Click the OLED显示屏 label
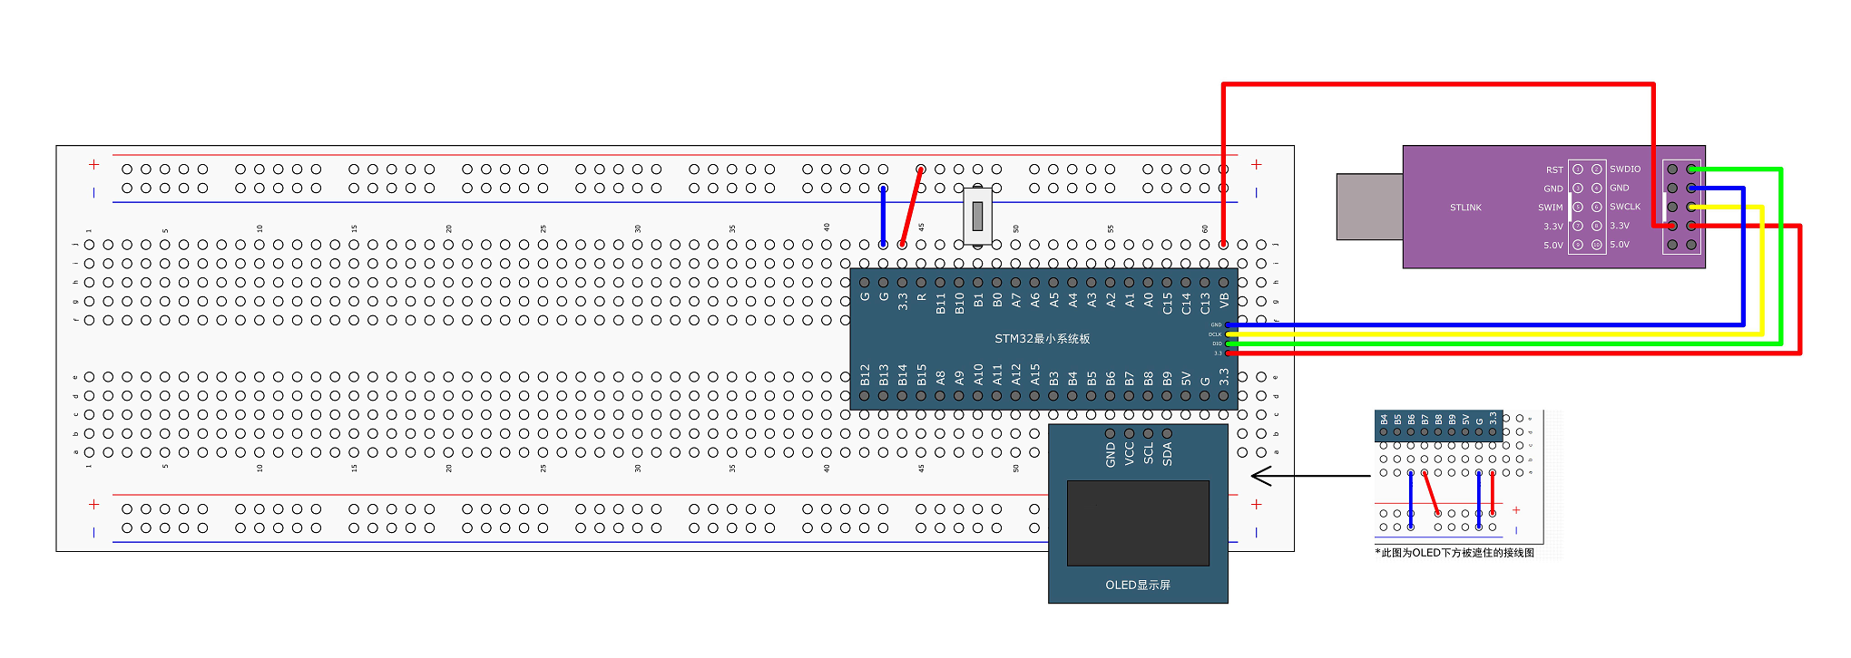The image size is (1851, 658). [x=1138, y=585]
